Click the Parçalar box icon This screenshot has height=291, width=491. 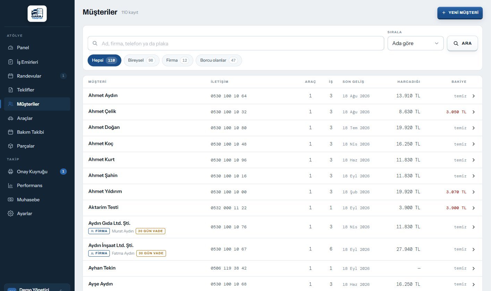point(10,146)
